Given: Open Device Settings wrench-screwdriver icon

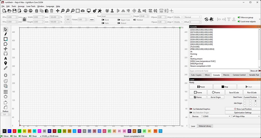Looking at the screenshot, I should [x=100, y=11].
